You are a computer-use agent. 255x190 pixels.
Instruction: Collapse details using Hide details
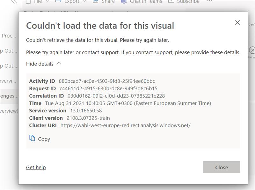pos(44,64)
